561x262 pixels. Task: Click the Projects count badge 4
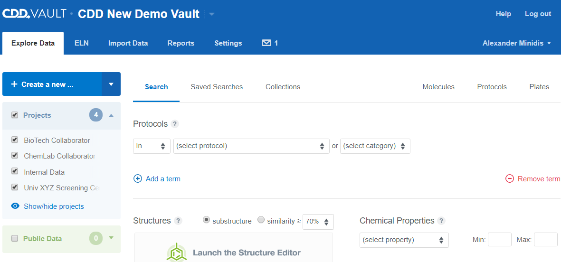96,115
